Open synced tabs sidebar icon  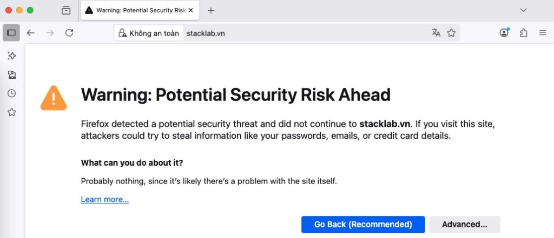tap(12, 74)
